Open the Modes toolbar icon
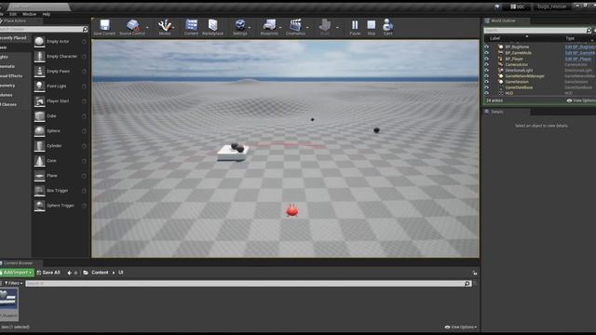596x335 pixels. click(165, 25)
